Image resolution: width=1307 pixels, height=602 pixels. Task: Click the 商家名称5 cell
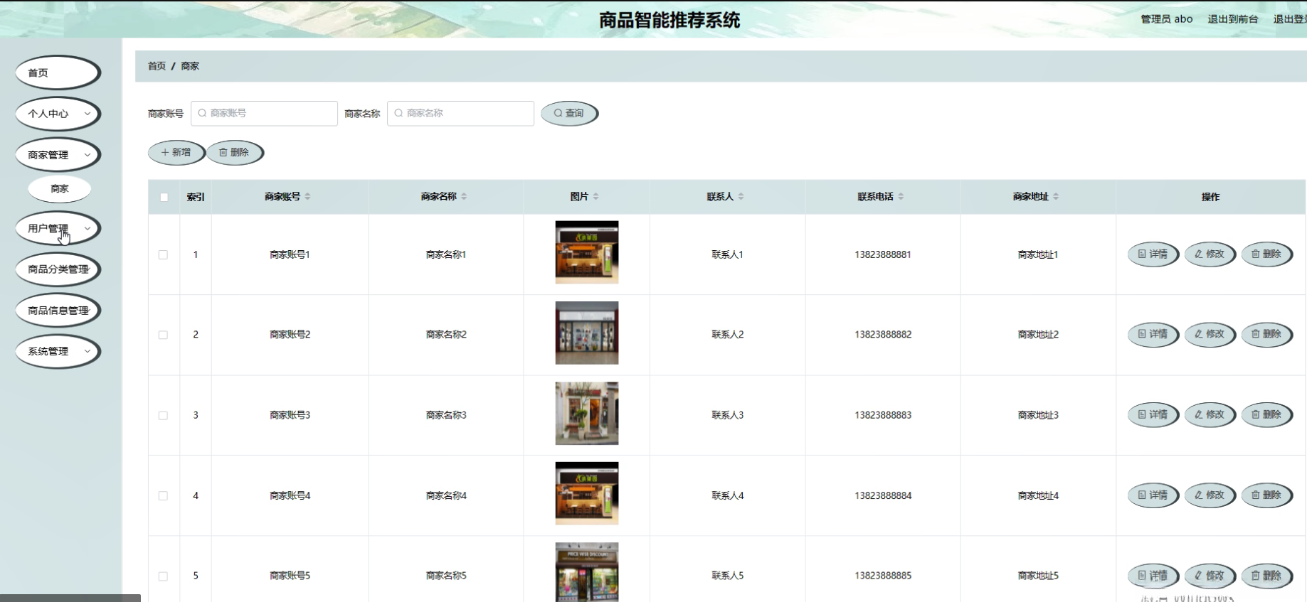point(446,576)
